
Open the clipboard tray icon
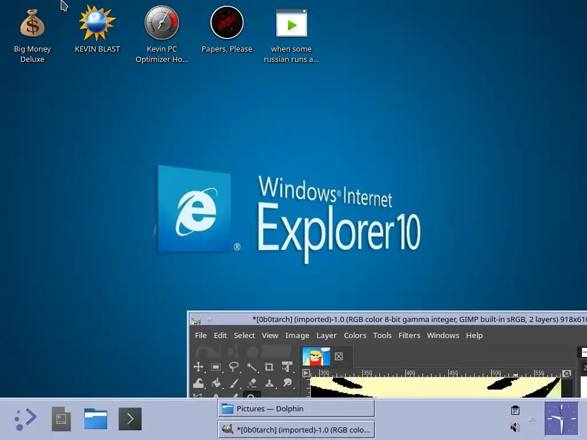click(515, 410)
